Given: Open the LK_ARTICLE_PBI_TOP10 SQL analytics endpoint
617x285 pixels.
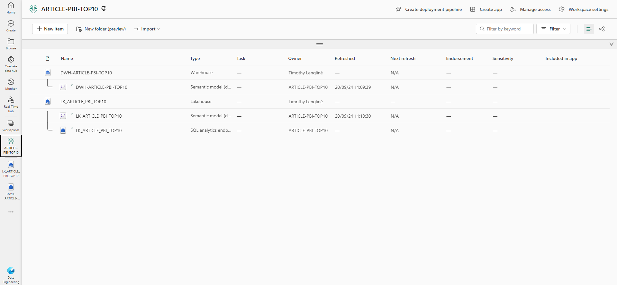Looking at the screenshot, I should point(99,130).
